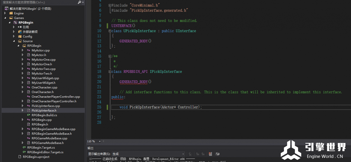Select MyActorTwo.cpp in the tree

[44, 69]
